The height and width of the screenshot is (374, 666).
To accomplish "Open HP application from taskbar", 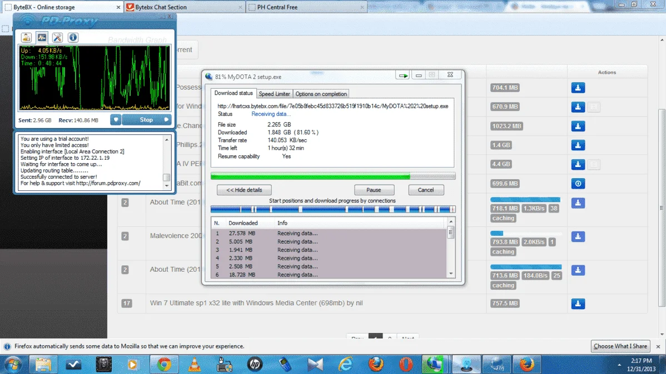I will coord(255,364).
